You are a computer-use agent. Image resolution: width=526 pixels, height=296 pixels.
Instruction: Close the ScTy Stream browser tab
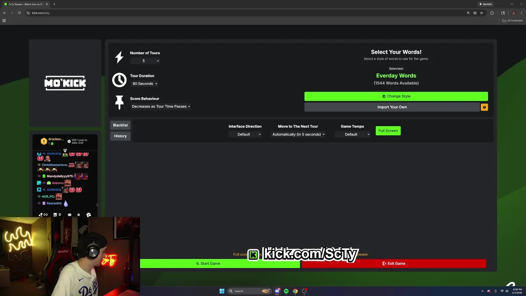point(47,4)
